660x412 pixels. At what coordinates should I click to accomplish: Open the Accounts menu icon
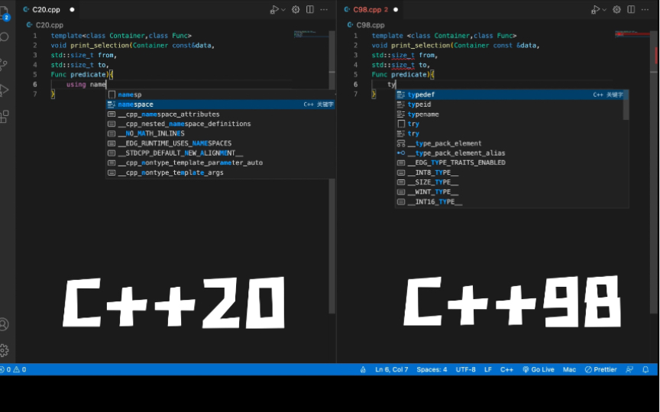pos(5,324)
